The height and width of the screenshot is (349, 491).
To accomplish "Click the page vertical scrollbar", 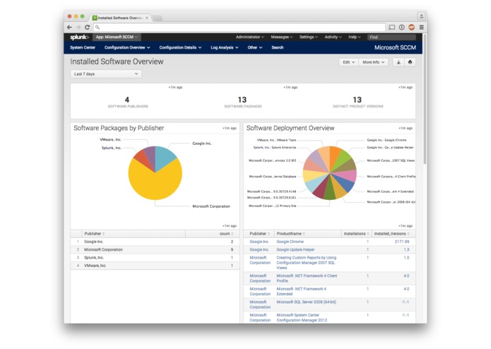I will 425,99.
